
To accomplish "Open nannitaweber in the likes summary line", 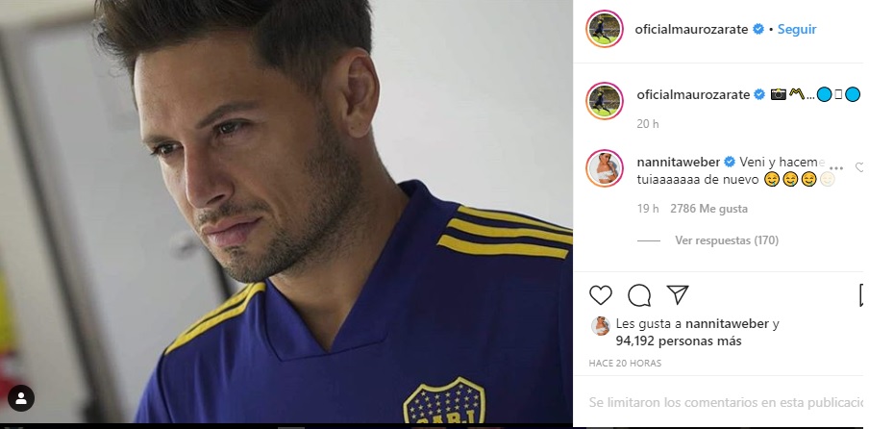I will point(724,325).
